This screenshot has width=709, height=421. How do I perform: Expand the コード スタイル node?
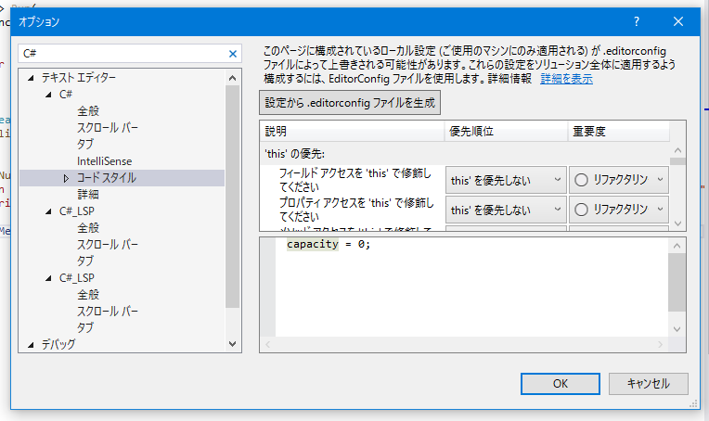pyautogui.click(x=66, y=178)
